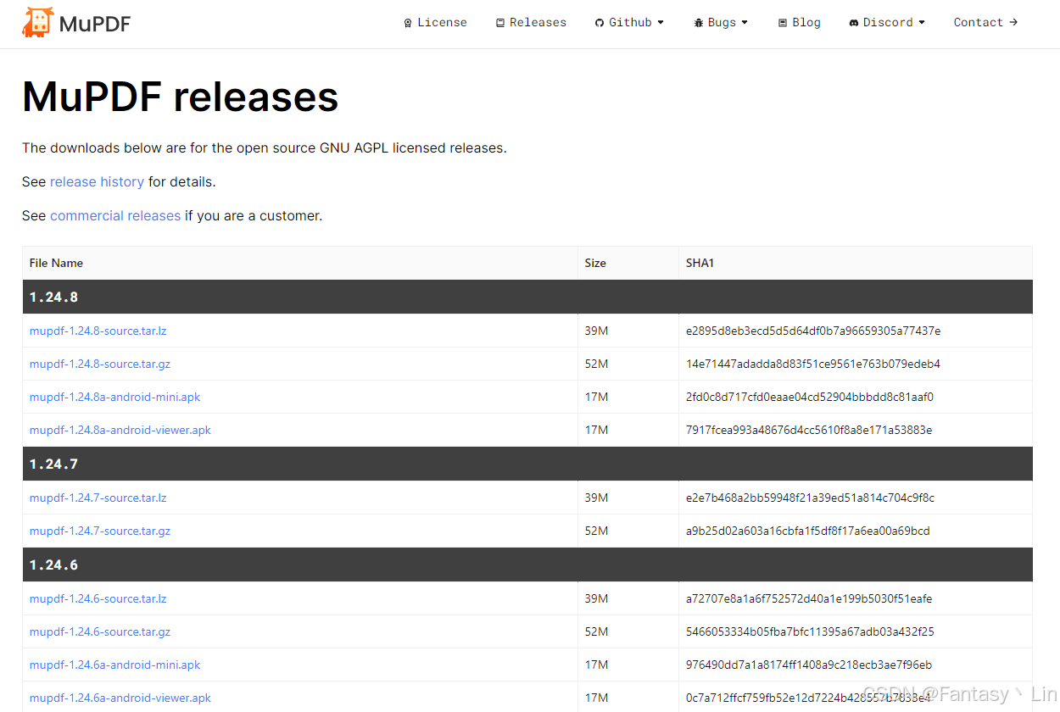Click the MuPDF brand name text
The image size is (1060, 712).
[x=95, y=24]
